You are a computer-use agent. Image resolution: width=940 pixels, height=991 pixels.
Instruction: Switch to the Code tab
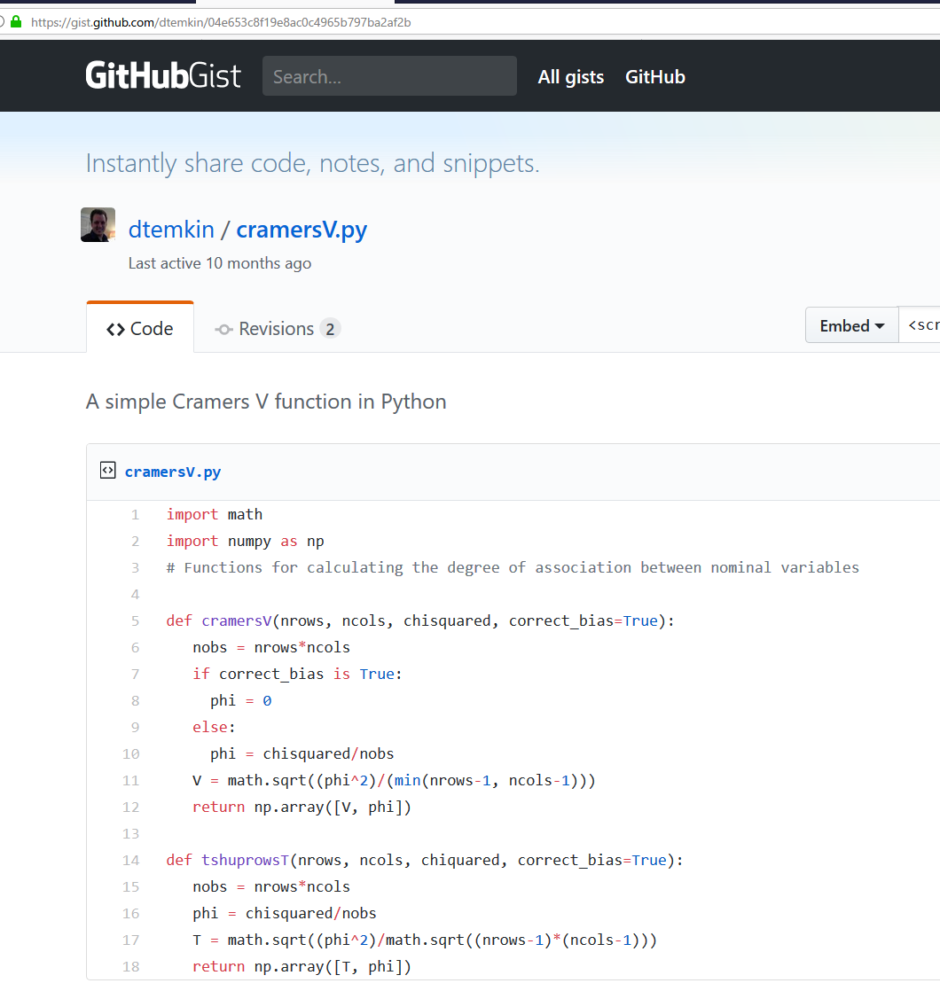140,328
